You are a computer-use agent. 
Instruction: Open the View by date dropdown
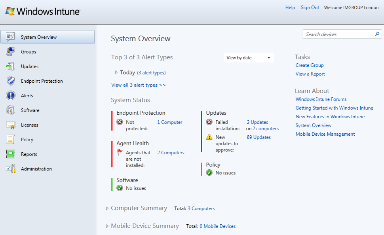249,57
